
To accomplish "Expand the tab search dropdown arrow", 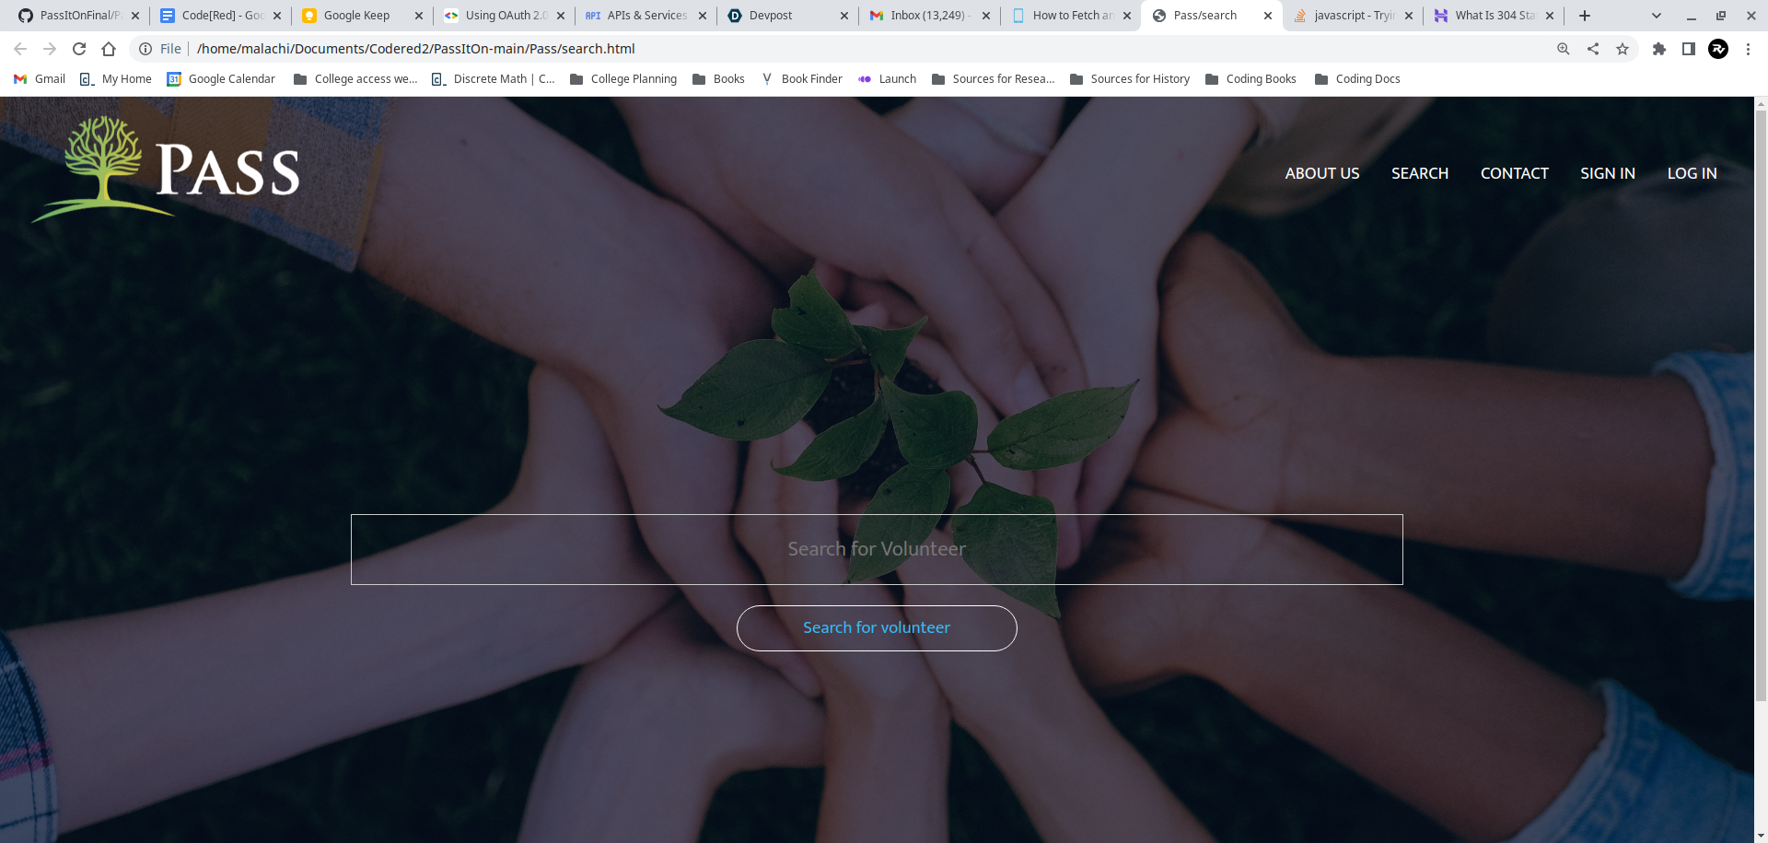I will coord(1657,16).
